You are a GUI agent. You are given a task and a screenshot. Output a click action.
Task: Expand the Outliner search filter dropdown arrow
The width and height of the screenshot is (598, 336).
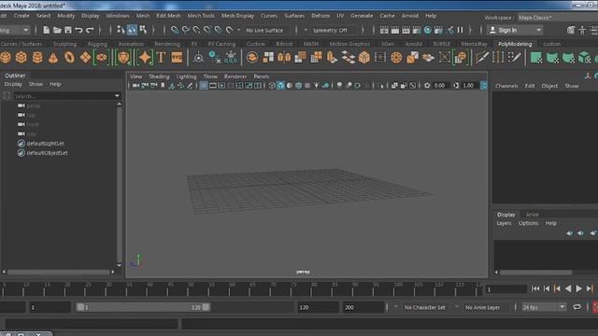coord(117,96)
